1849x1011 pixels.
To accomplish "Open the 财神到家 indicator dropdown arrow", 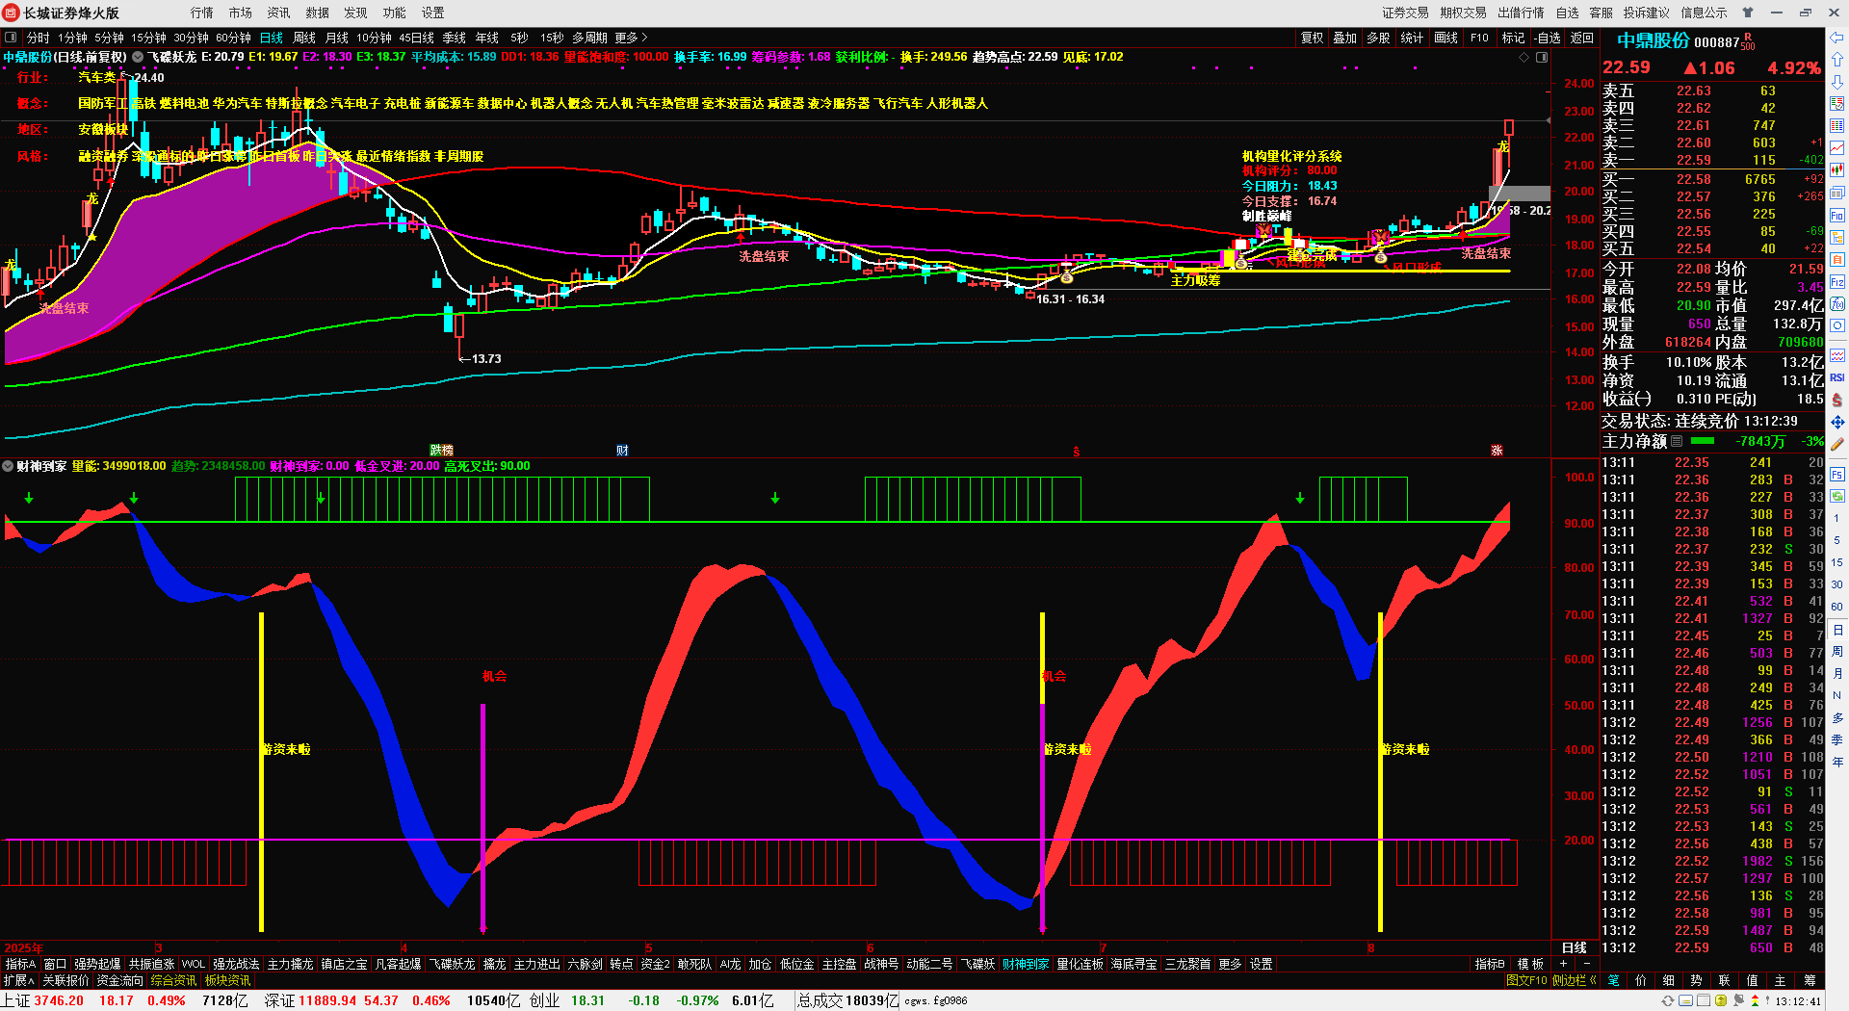I will pos(8,466).
